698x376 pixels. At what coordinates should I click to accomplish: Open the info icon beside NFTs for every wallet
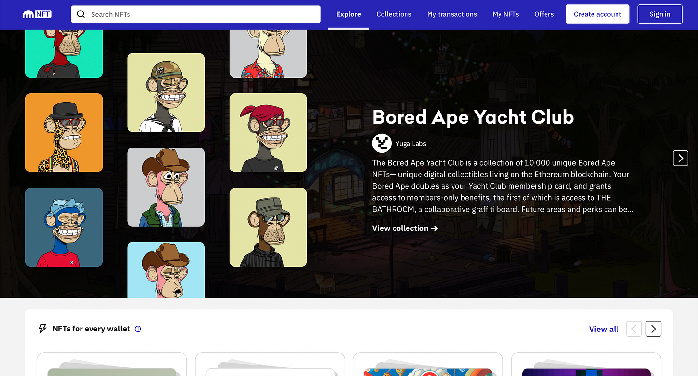pyautogui.click(x=138, y=329)
